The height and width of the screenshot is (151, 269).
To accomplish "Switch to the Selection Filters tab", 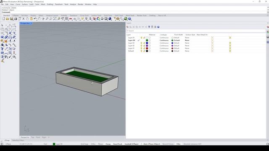I will pos(18,141).
